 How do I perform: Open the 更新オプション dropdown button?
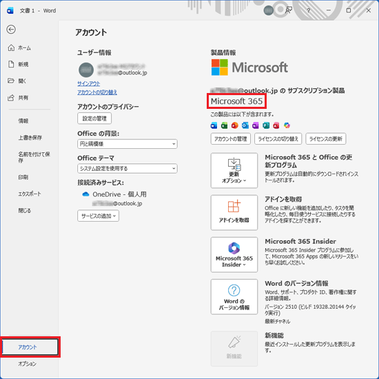pos(234,170)
